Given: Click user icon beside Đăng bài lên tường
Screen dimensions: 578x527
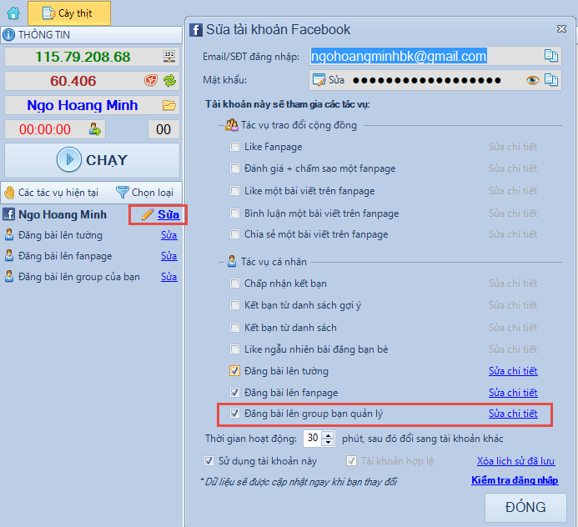Looking at the screenshot, I should pos(9,235).
